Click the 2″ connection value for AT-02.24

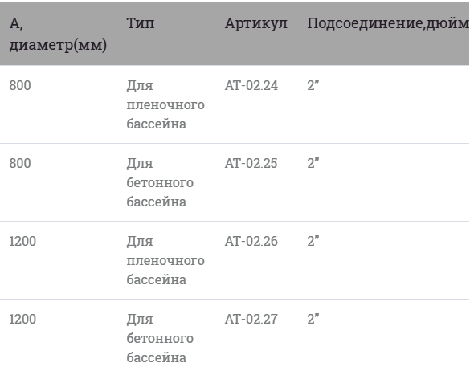(313, 85)
